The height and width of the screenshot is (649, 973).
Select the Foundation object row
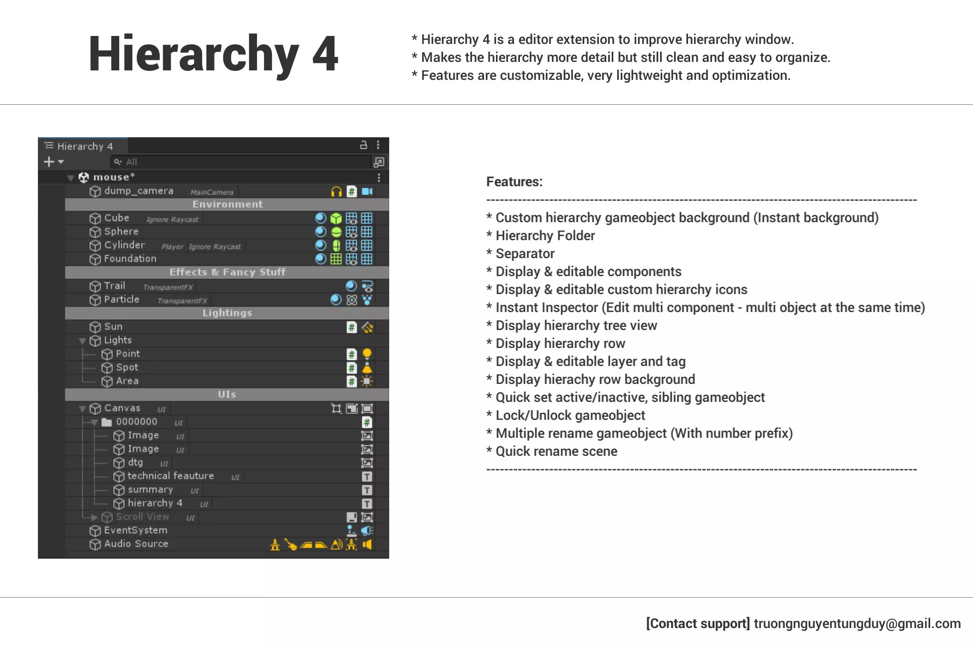click(x=227, y=259)
